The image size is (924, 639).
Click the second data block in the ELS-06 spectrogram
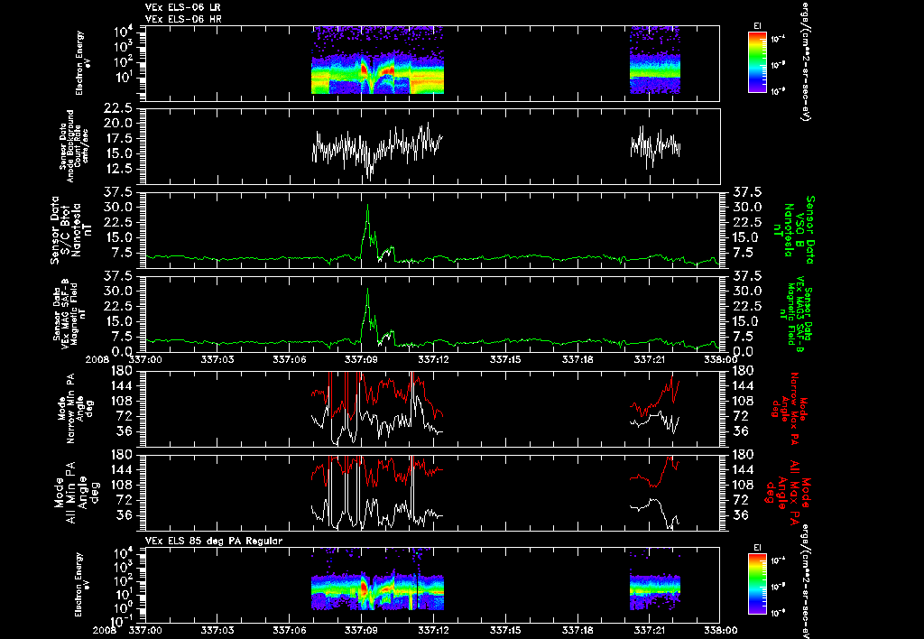point(655,60)
